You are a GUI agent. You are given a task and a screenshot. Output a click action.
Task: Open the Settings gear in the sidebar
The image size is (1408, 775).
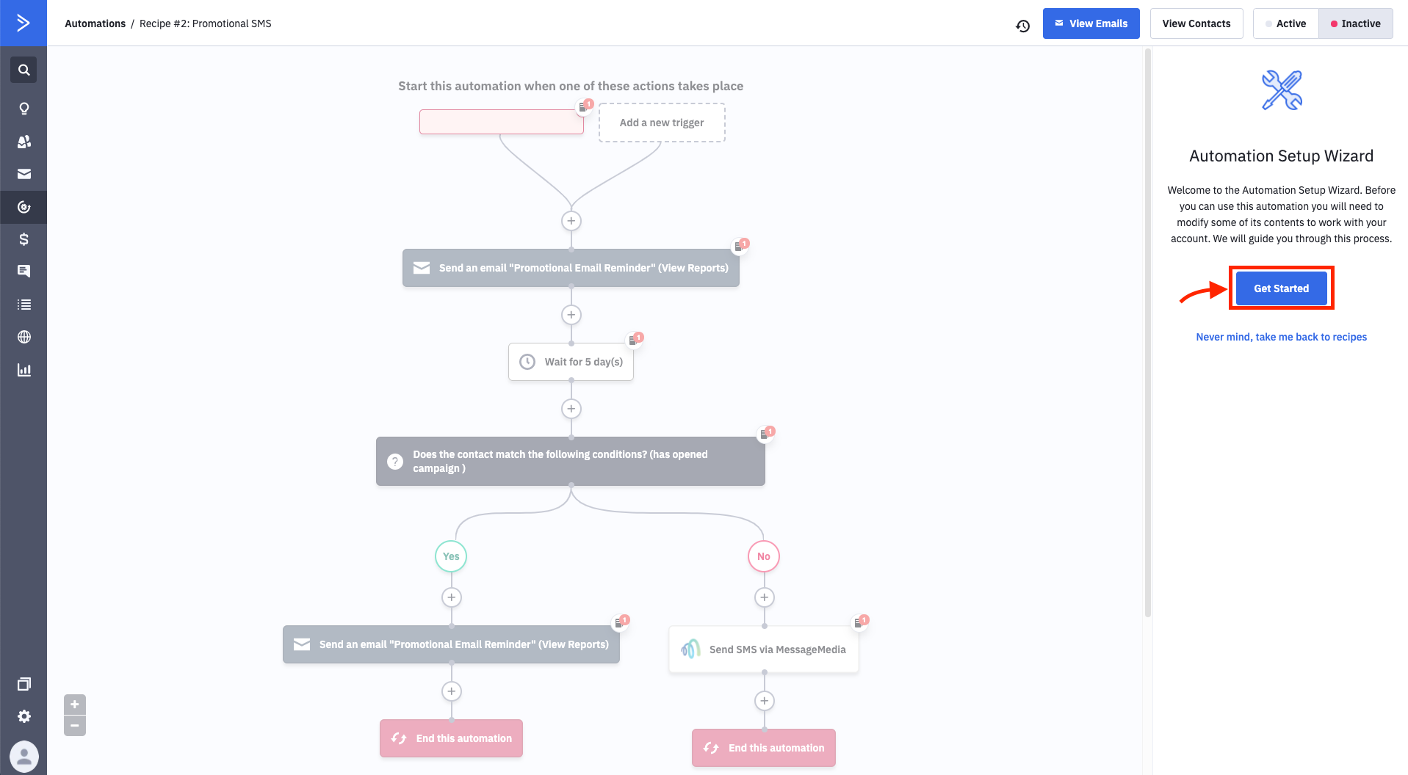[x=24, y=716]
